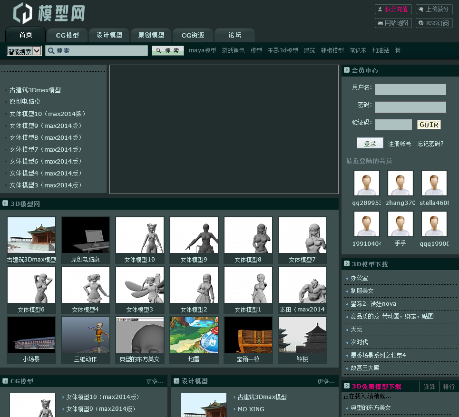459x417 pixels.
Task: Expand 更多 in the CG模型 section
Action: click(x=155, y=381)
